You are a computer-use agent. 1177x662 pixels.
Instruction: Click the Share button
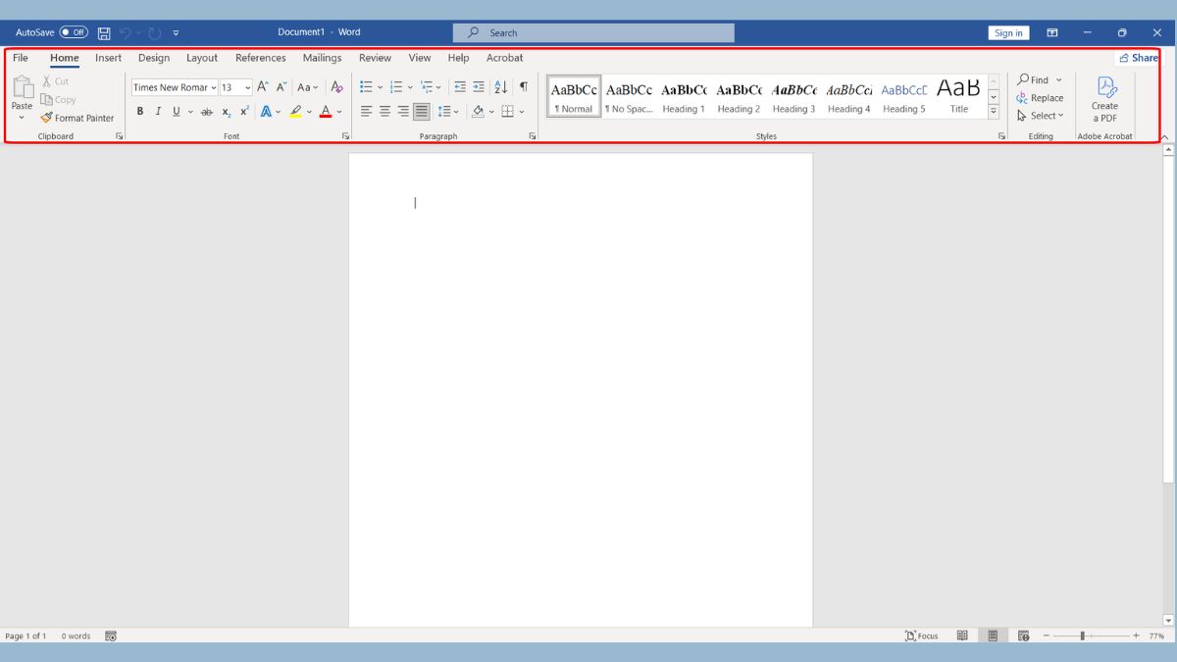point(1138,58)
